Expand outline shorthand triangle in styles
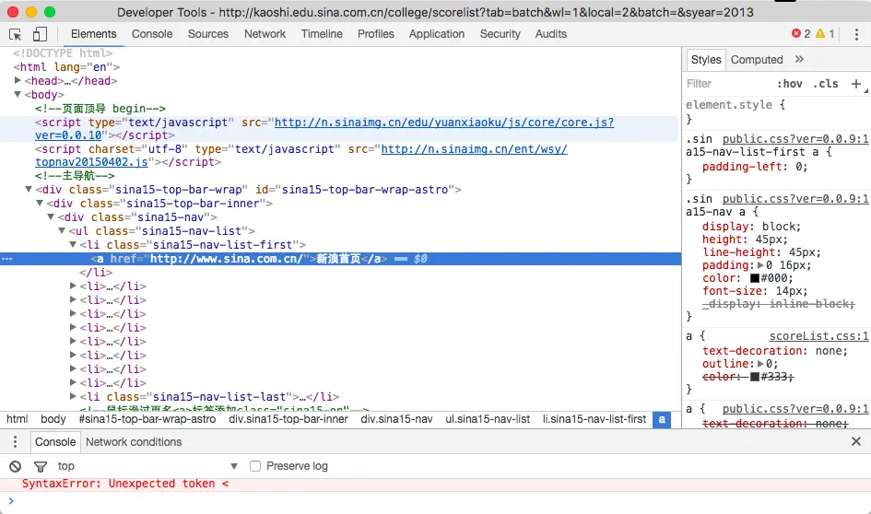871x514 pixels. coord(760,364)
